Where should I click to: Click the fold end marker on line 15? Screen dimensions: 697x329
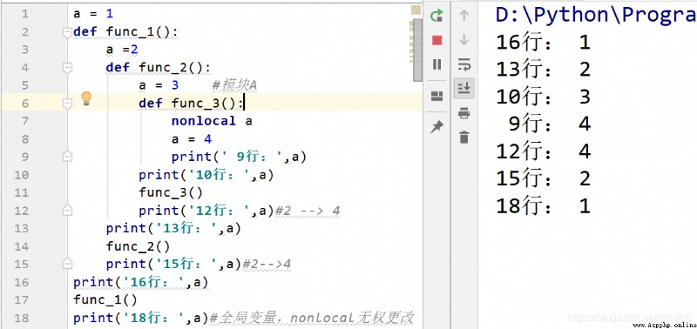(x=67, y=264)
